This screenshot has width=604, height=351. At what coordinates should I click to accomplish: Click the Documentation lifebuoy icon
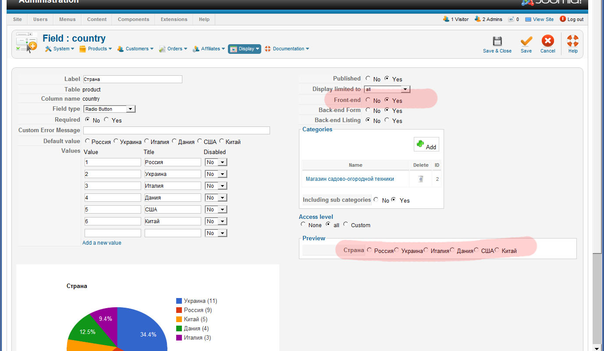(268, 49)
